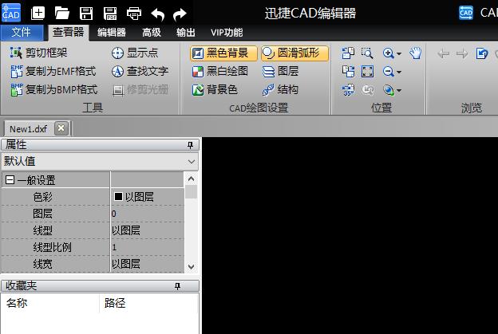Switch to the VIP功能 tab
The width and height of the screenshot is (498, 334).
[x=227, y=33]
